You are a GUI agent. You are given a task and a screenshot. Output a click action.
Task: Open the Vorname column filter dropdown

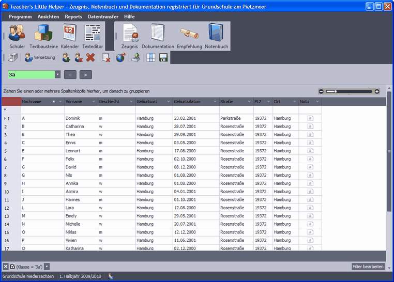point(94,102)
